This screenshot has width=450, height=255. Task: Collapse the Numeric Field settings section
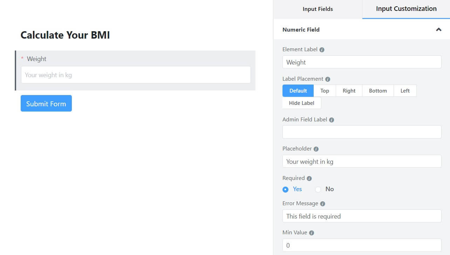[x=439, y=30]
